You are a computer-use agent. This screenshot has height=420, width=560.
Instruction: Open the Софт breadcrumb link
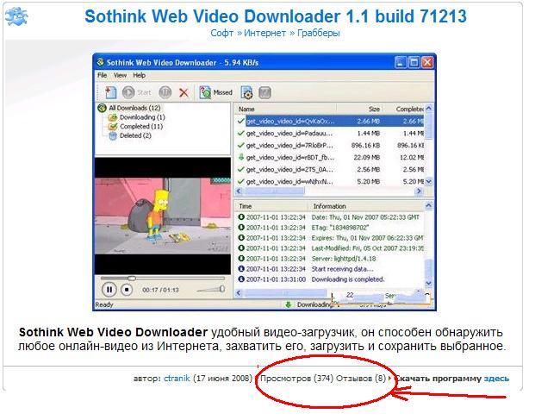pyautogui.click(x=221, y=34)
